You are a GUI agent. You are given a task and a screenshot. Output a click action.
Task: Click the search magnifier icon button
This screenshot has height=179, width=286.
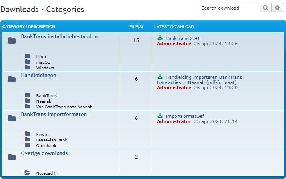pyautogui.click(x=266, y=8)
